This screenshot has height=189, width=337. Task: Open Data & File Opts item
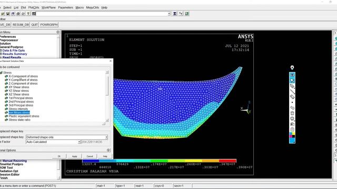click(14, 50)
